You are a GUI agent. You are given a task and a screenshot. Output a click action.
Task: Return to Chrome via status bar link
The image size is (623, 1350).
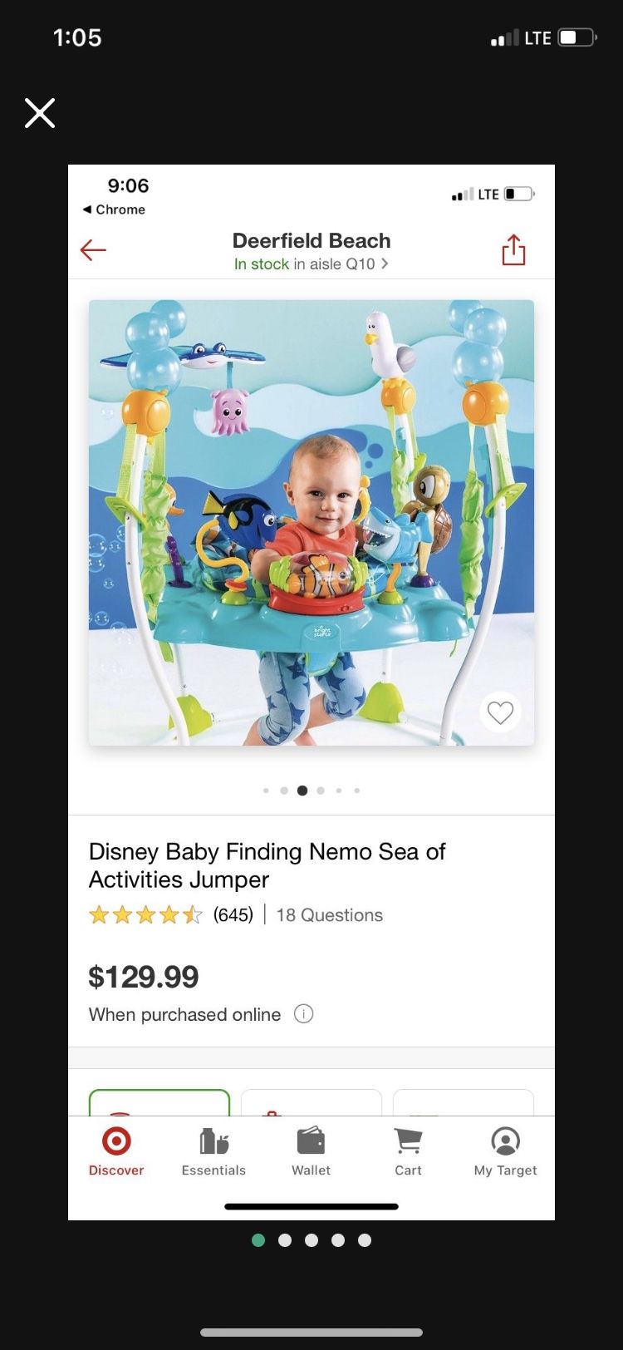click(x=114, y=209)
